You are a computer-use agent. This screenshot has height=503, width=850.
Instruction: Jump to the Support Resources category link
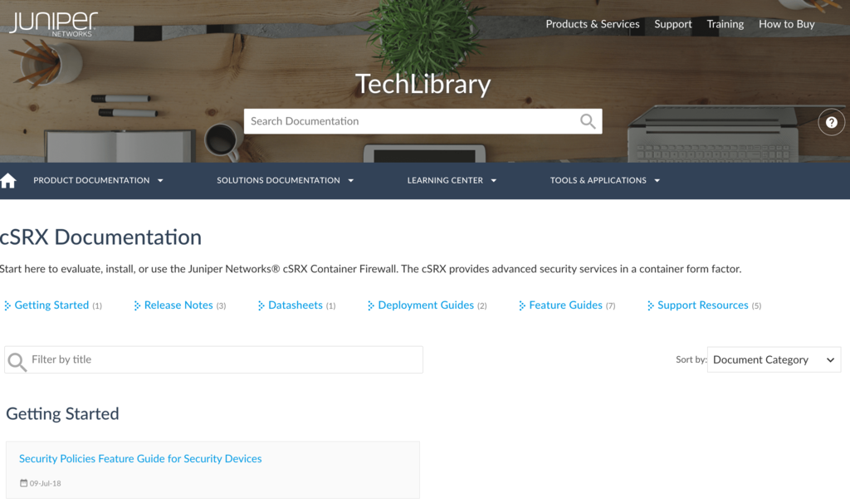[702, 305]
